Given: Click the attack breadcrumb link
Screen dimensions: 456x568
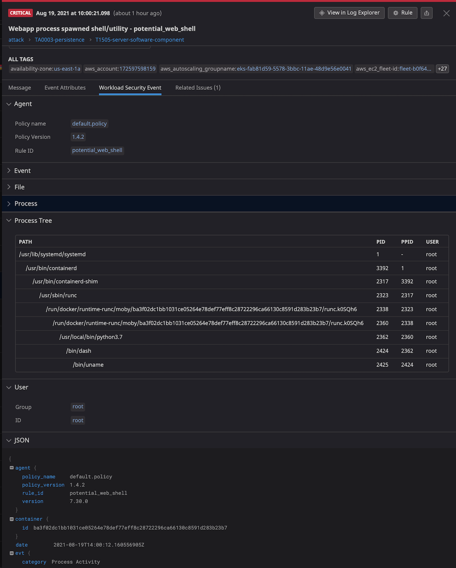Looking at the screenshot, I should point(16,39).
